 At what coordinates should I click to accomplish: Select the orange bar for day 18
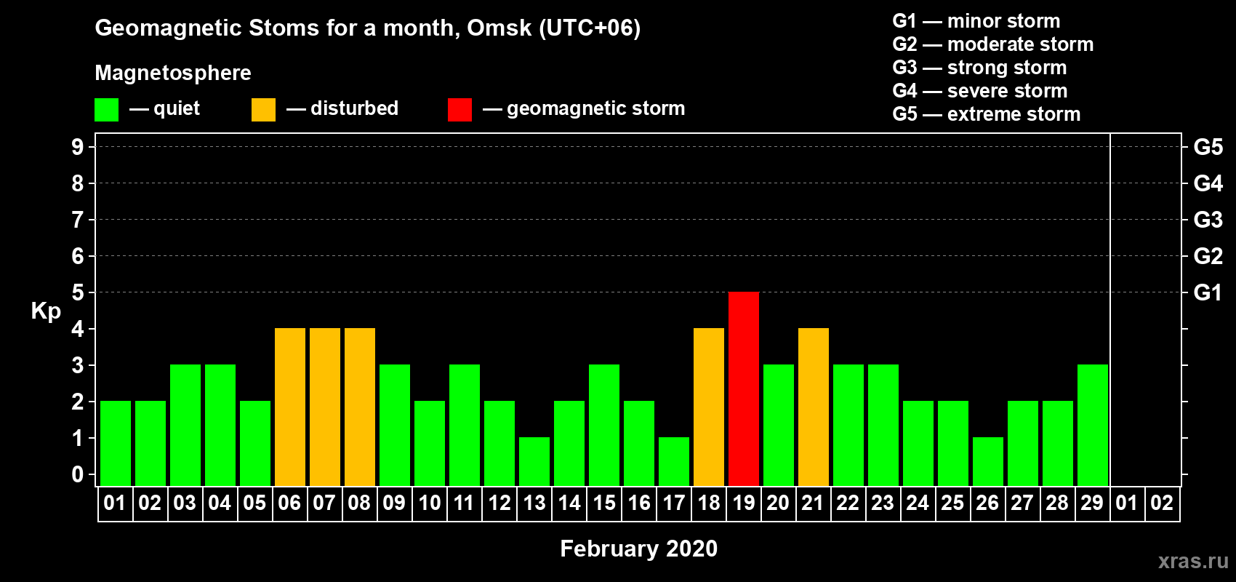tap(709, 407)
